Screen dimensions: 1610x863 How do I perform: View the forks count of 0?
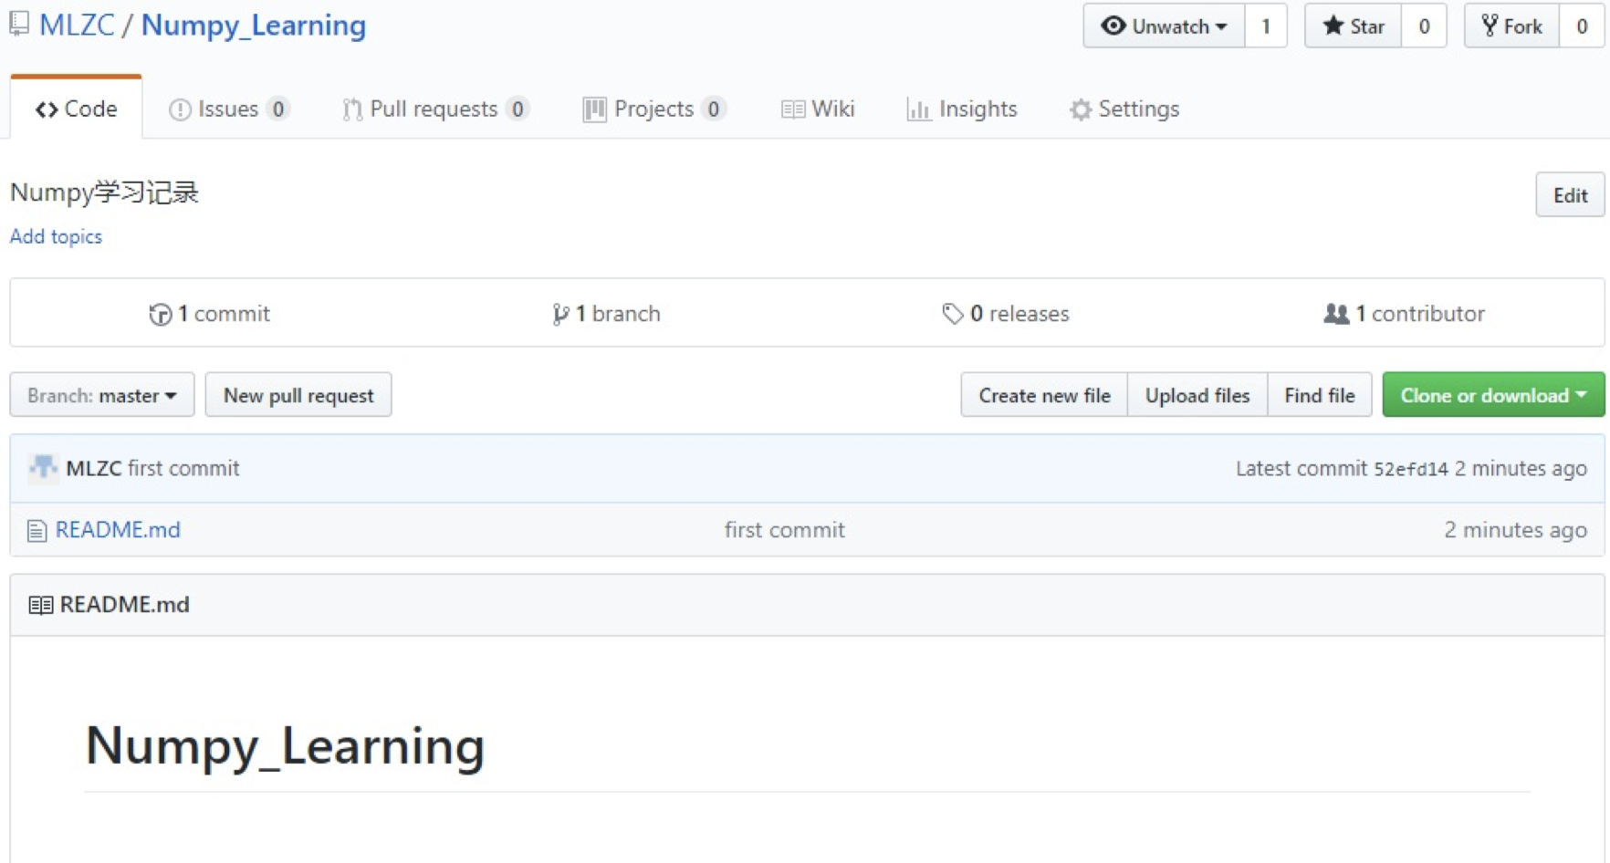click(x=1583, y=26)
